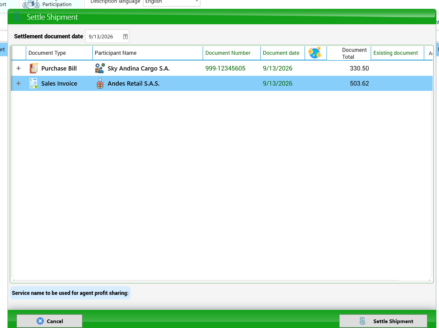This screenshot has height=328, width=439.
Task: Click the Andes Retail participant icon
Action: 100,83
